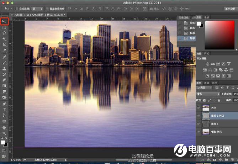Enable the 显示变换控件 checkbox
Viewport: 238px width, 164px height.
[47, 9]
